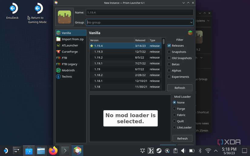Launch Discover software store from taskbar
The image size is (250, 156).
pyautogui.click(x=29, y=151)
